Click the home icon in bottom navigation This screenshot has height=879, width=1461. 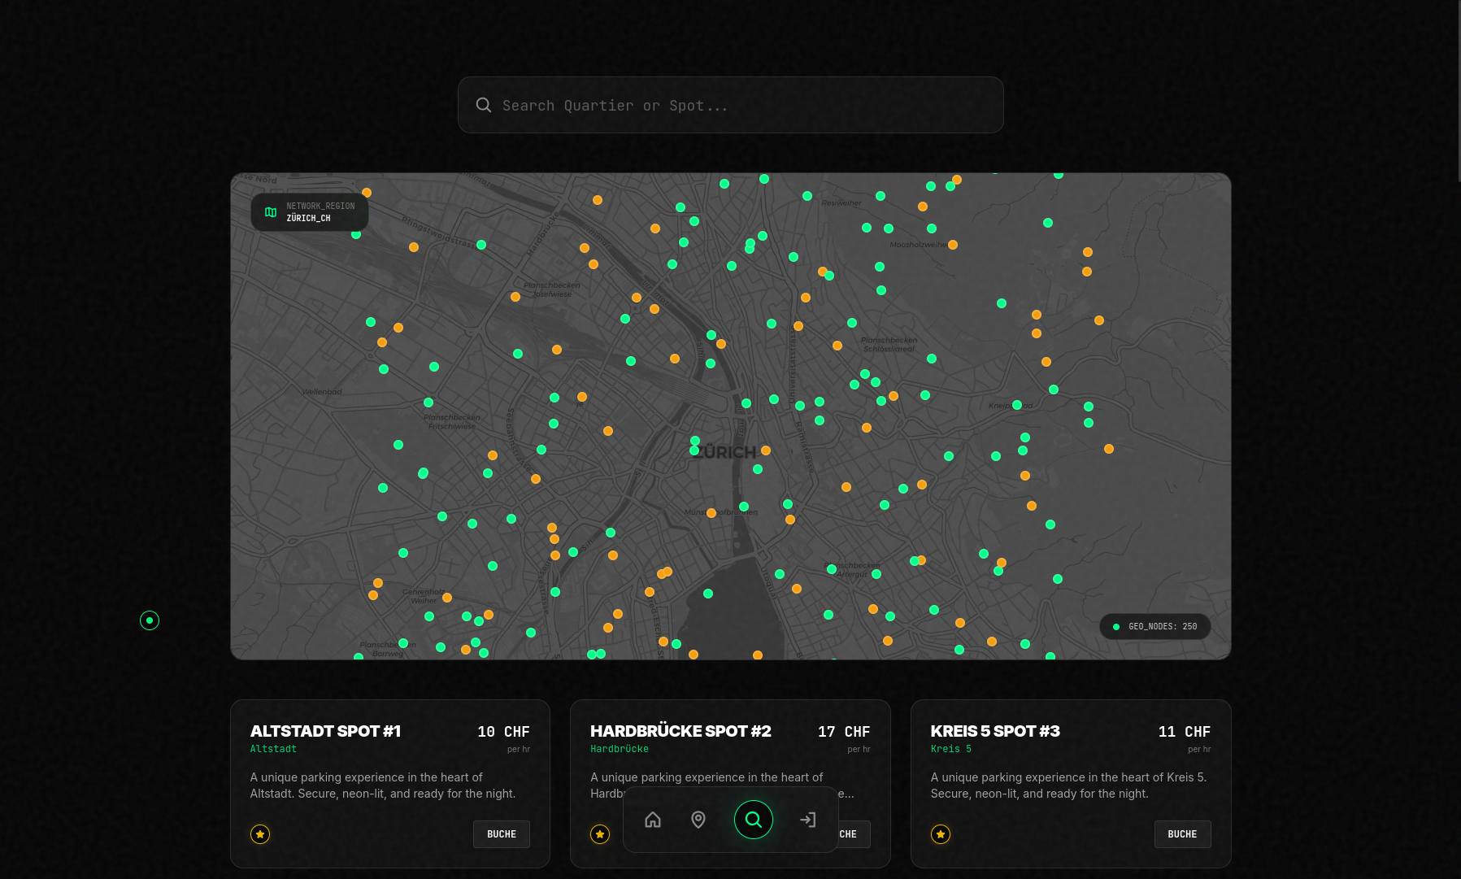pyautogui.click(x=652, y=820)
